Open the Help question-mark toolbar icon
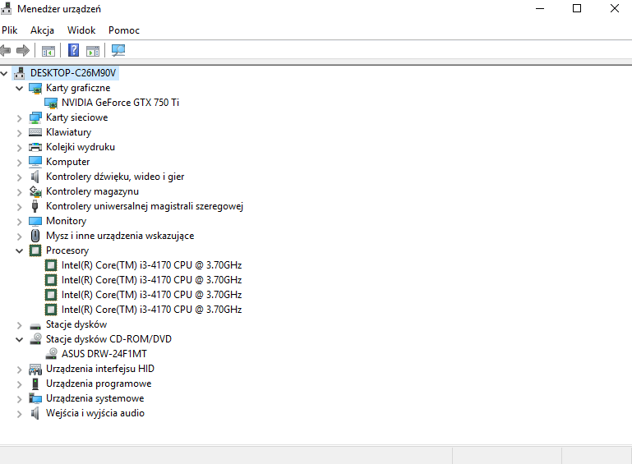The width and height of the screenshot is (632, 464). click(x=73, y=50)
